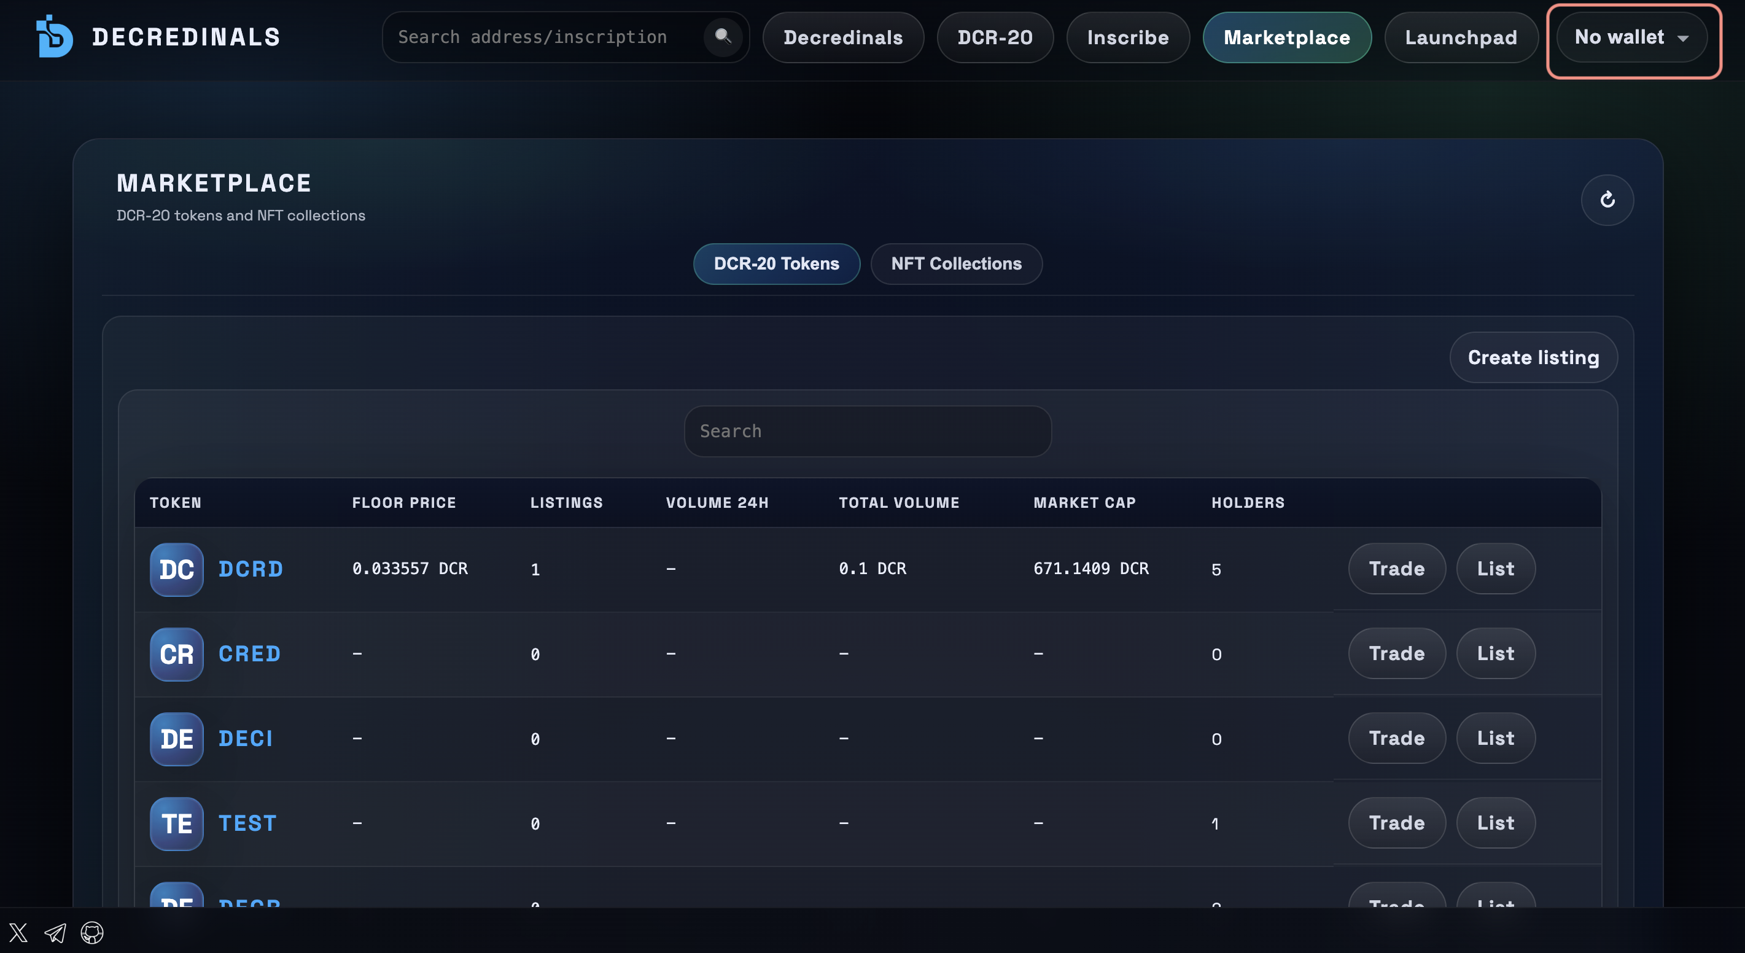1745x953 pixels.
Task: Open the Marketplace navigation item
Action: tap(1286, 37)
